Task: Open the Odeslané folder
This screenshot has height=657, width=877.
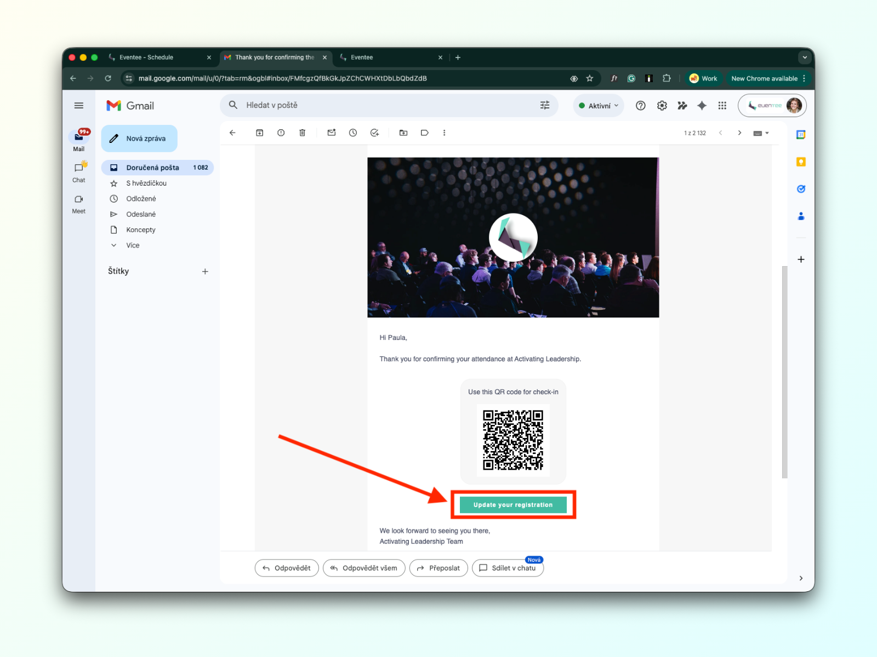Action: pyautogui.click(x=141, y=214)
